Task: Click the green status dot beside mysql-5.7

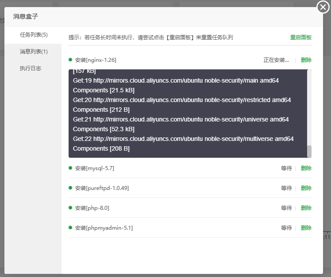Action: (70, 168)
